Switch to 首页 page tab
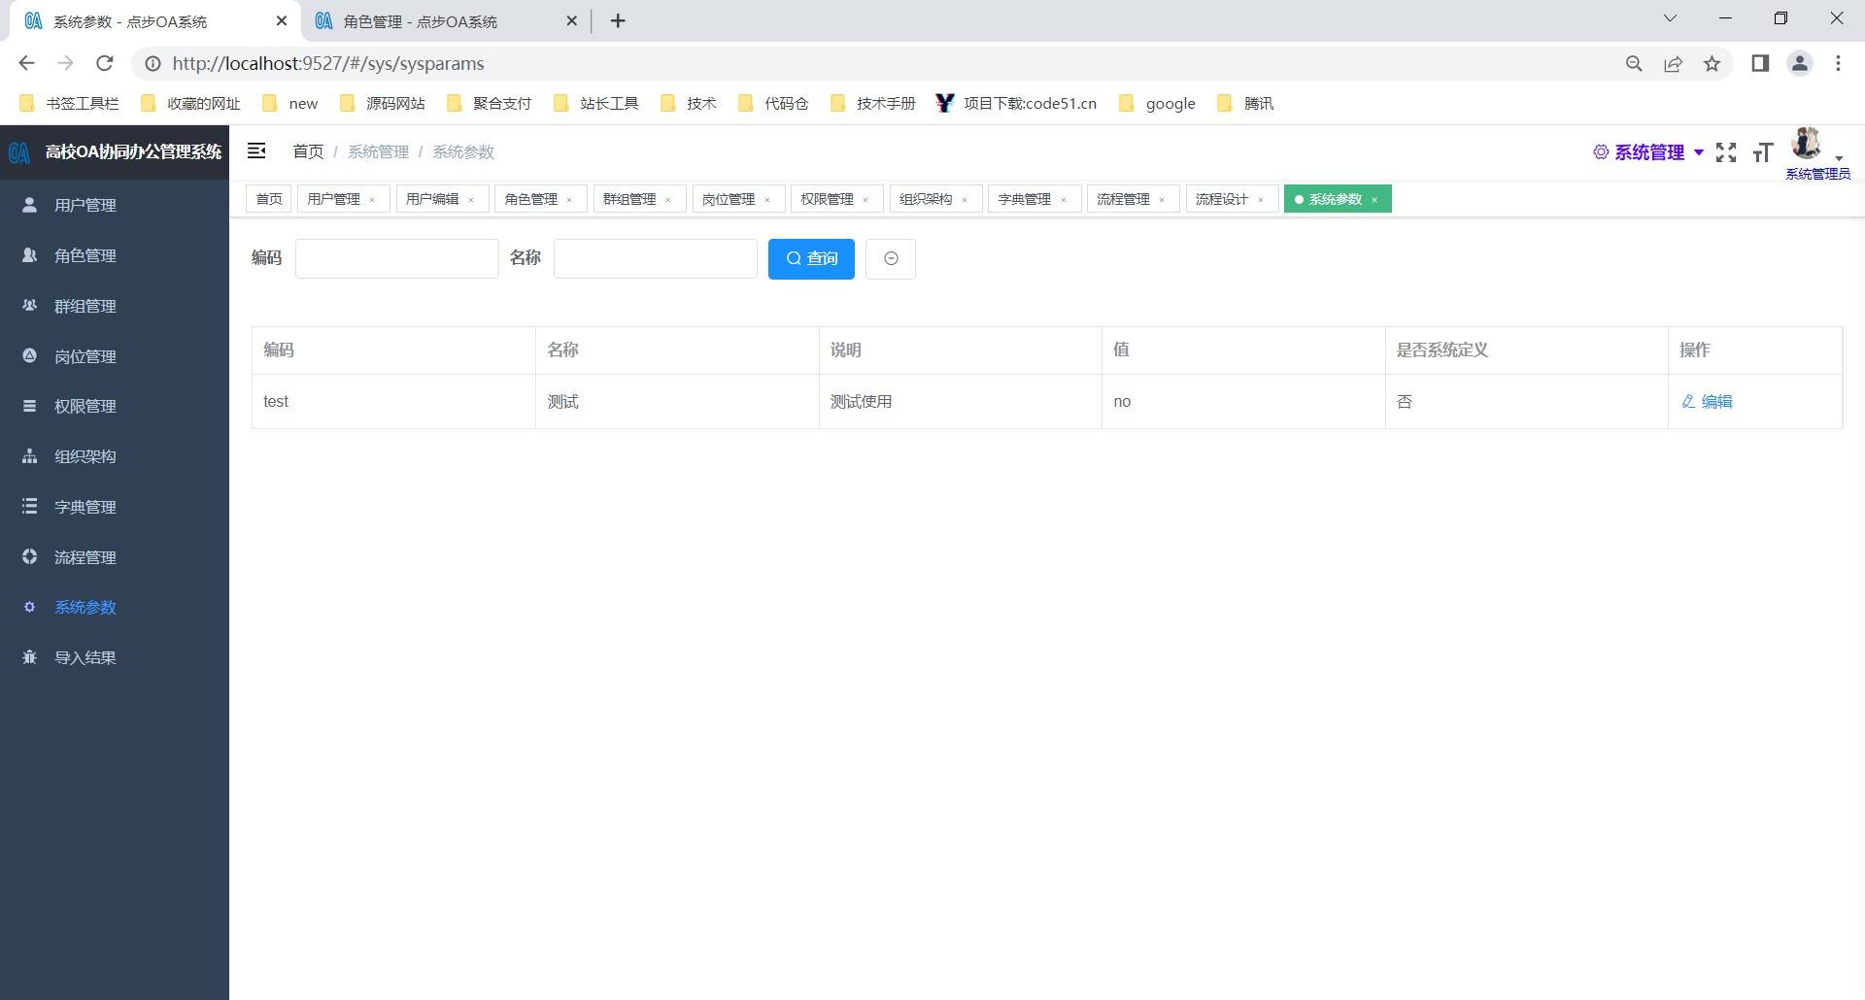1865x1000 pixels. (x=269, y=199)
